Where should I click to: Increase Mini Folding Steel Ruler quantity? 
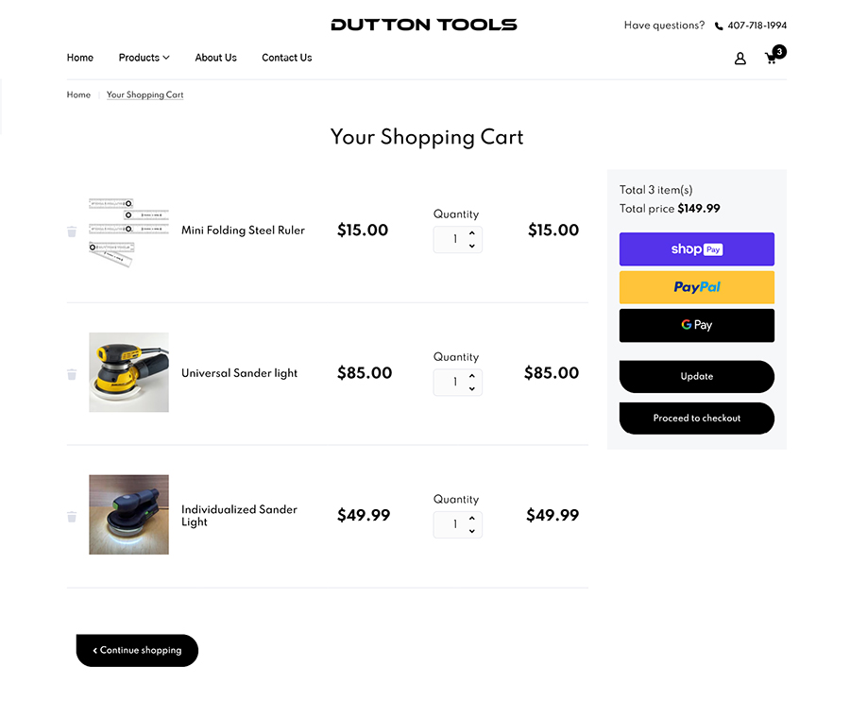click(471, 233)
